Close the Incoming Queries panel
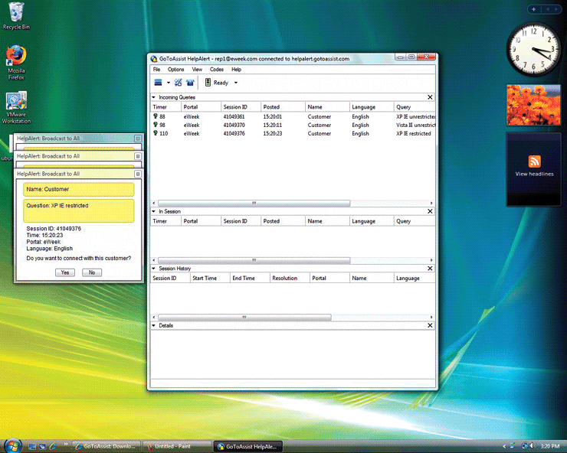This screenshot has height=453, width=567. click(430, 97)
